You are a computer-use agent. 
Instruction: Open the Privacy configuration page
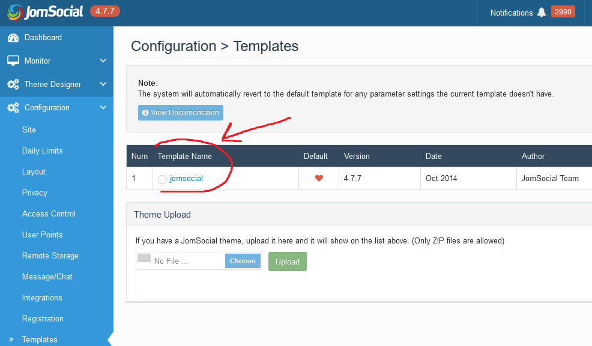[x=35, y=192]
